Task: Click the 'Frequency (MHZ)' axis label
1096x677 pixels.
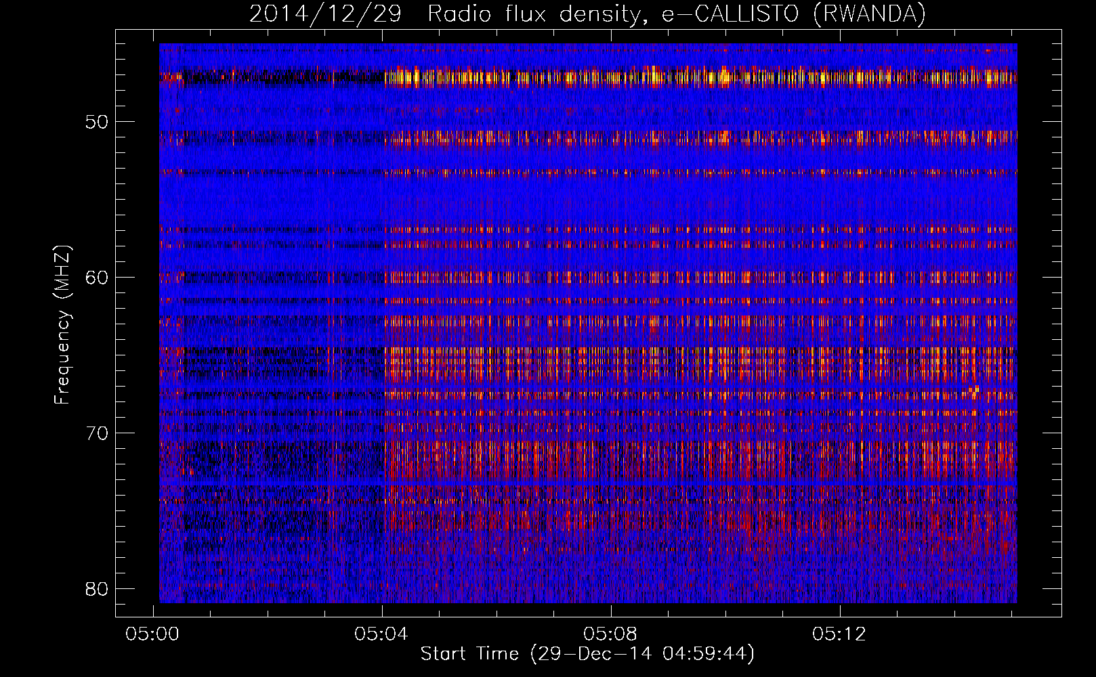Action: [62, 325]
